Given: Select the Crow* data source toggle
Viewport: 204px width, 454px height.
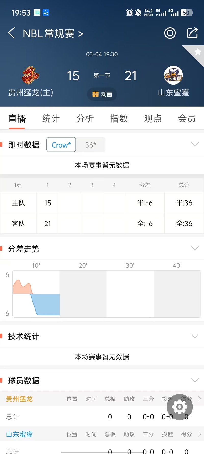Looking at the screenshot, I should (61, 145).
